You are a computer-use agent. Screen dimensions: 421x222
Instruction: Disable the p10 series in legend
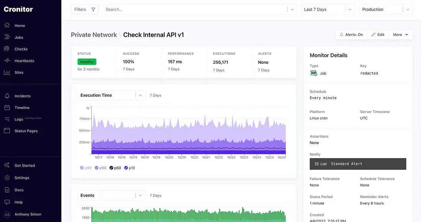(x=126, y=168)
